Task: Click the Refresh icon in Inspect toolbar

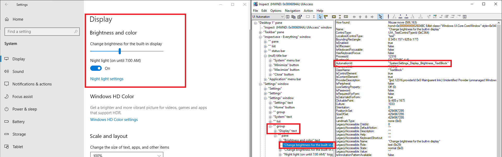Action: (288, 17)
